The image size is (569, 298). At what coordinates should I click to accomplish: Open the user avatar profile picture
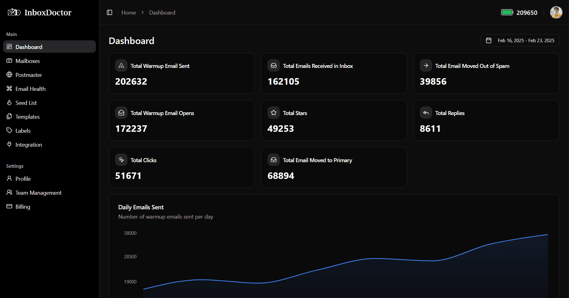[556, 12]
